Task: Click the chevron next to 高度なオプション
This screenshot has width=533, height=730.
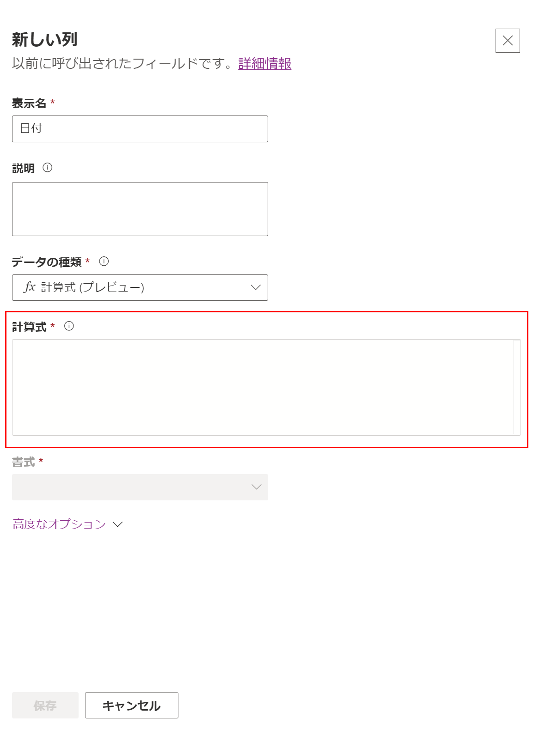Action: pyautogui.click(x=118, y=524)
